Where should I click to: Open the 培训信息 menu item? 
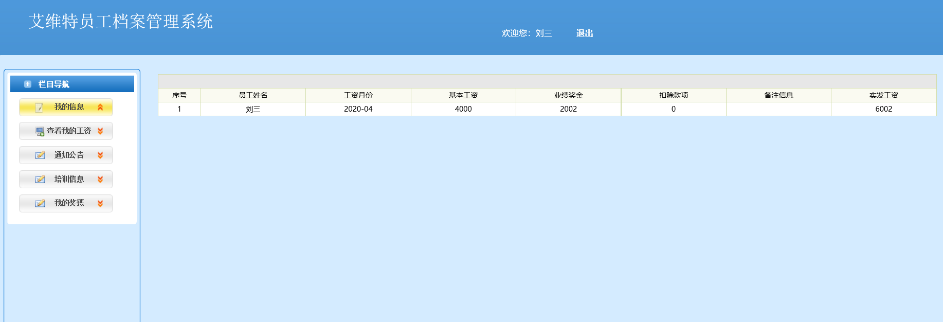[x=66, y=180]
